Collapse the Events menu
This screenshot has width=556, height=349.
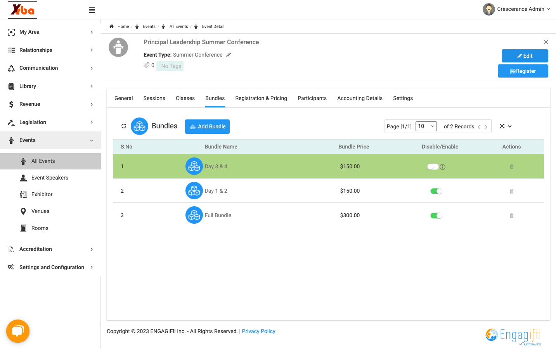tap(50, 140)
